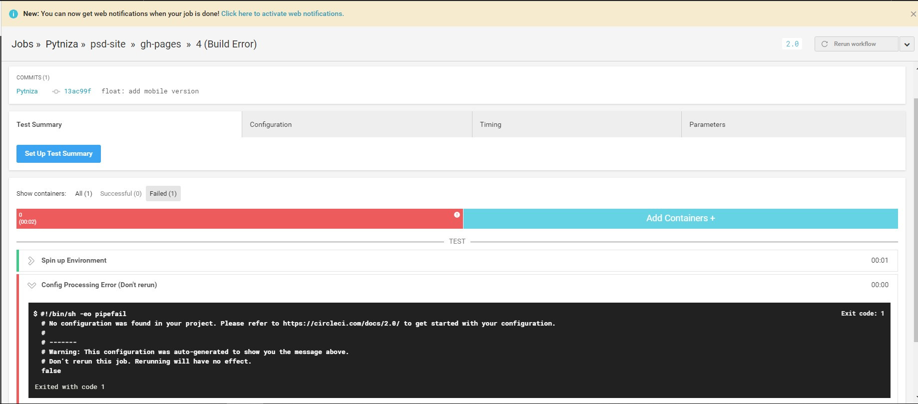Select the Test Summary tab
This screenshot has width=918, height=404.
click(125, 124)
